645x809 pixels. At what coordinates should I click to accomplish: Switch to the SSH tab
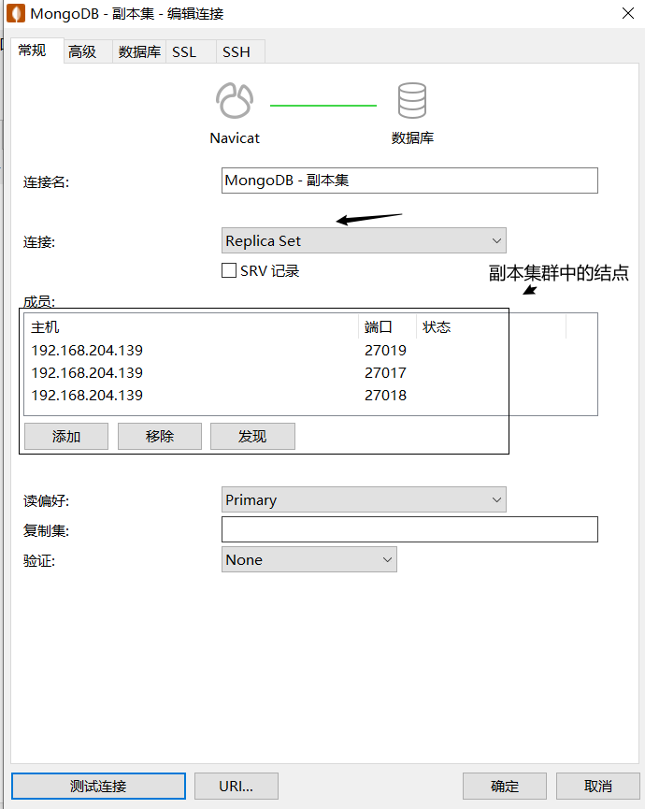(x=240, y=51)
